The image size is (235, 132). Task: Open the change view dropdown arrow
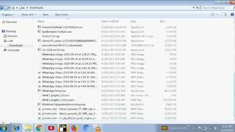pos(217,14)
